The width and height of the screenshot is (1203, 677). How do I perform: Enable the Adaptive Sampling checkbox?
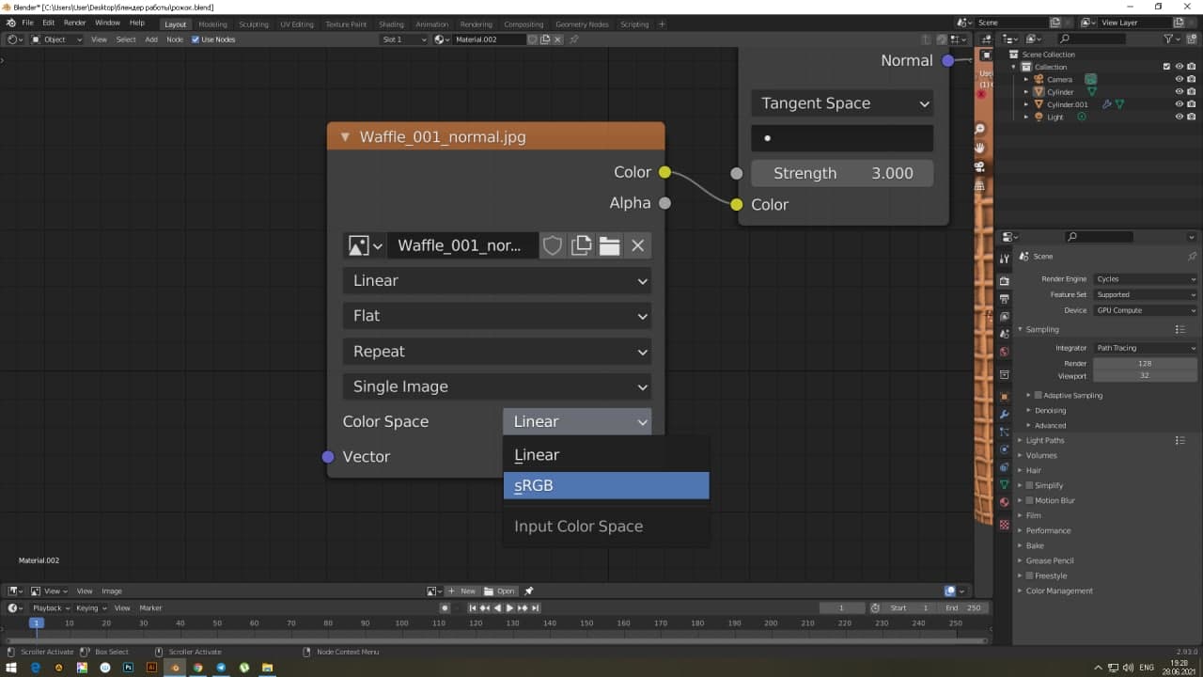(x=1039, y=396)
